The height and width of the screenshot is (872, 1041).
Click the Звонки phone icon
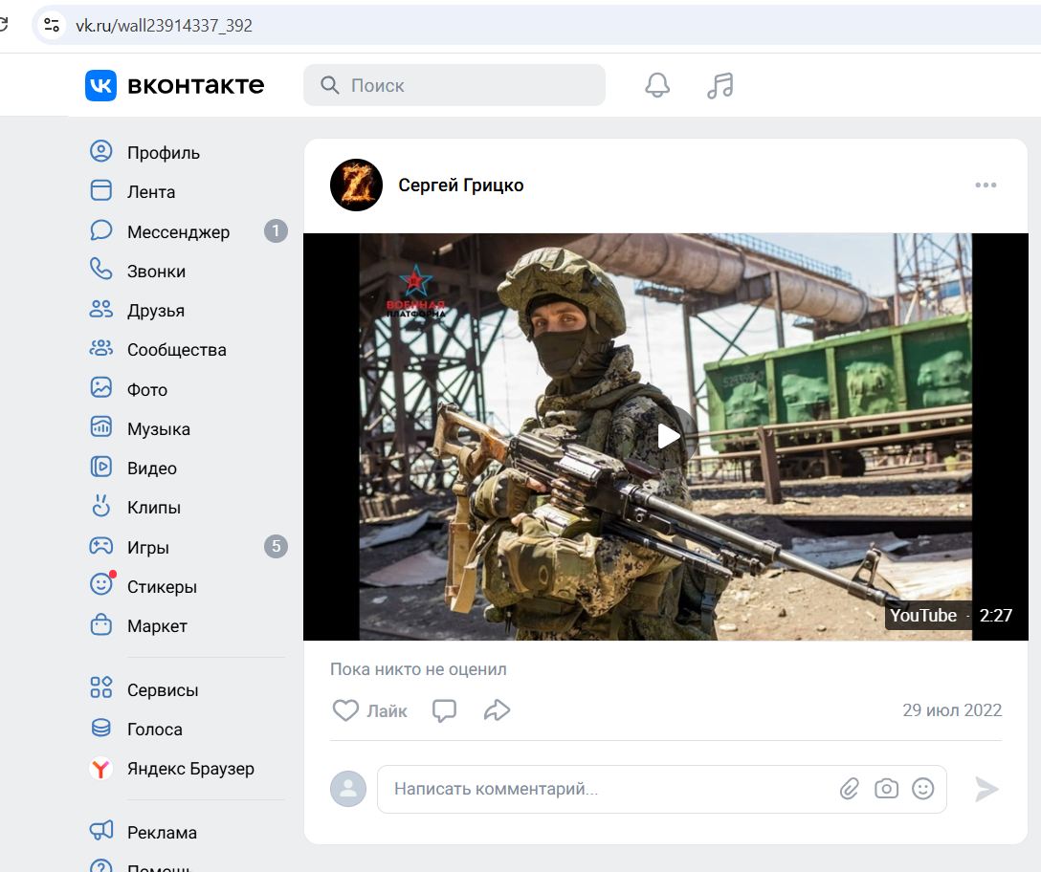[100, 270]
